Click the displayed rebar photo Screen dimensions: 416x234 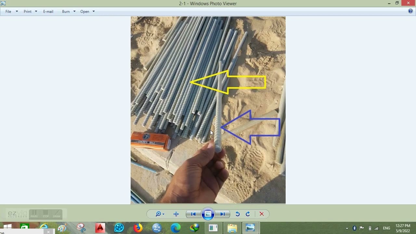(208, 110)
